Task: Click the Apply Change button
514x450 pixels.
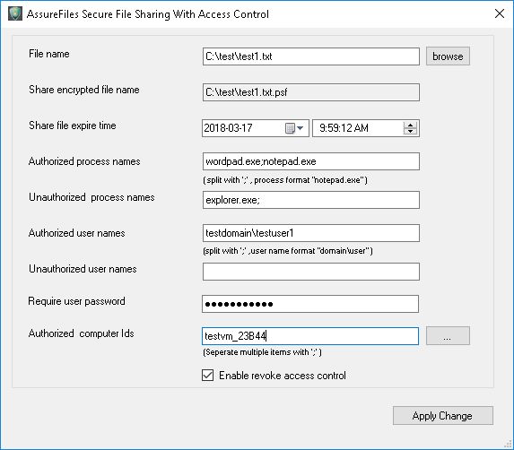Action: pyautogui.click(x=443, y=416)
